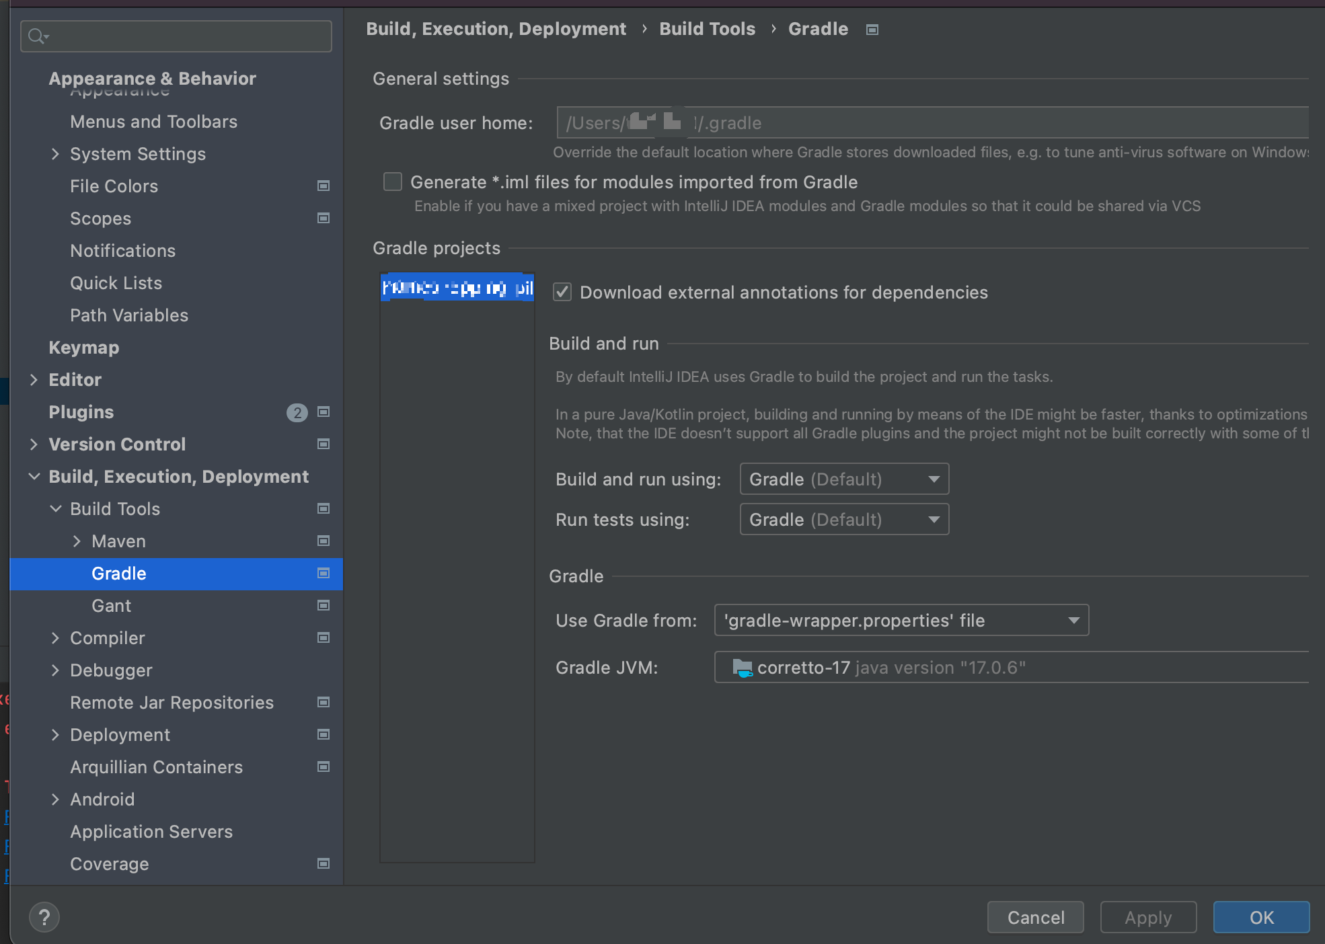
Task: Open Remote Jar Repositories page
Action: click(172, 703)
